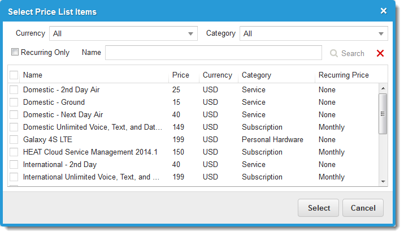Click the scrollbar up arrow

pyautogui.click(x=383, y=88)
